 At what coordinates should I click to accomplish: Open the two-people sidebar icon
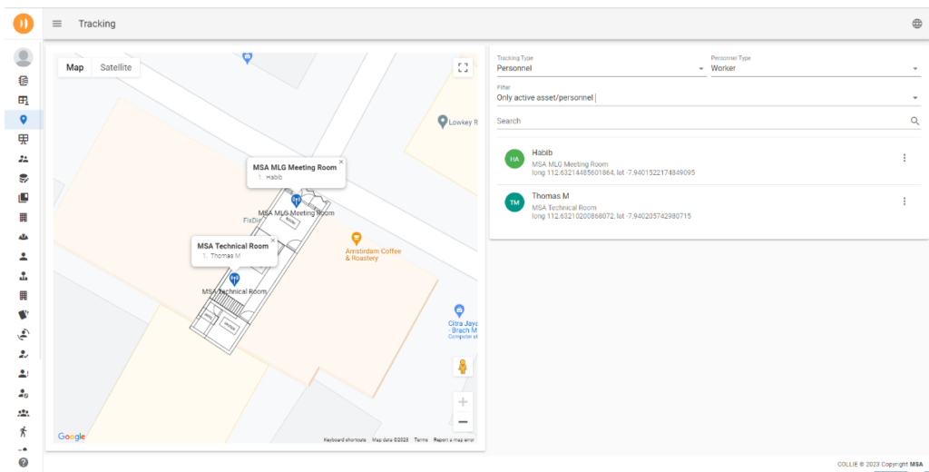point(23,159)
